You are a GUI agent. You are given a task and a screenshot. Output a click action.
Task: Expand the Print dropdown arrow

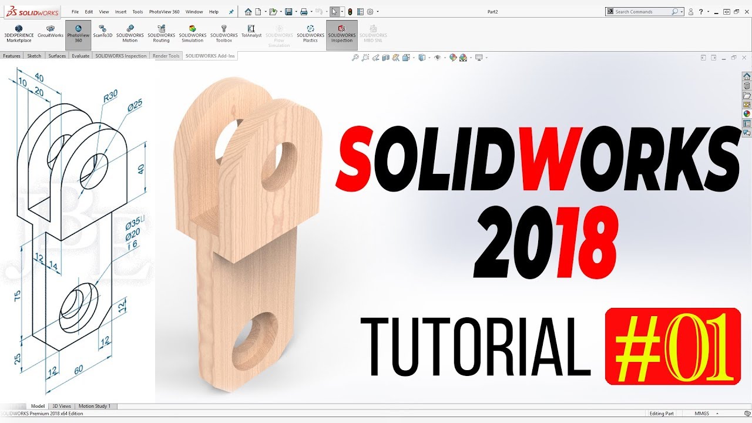point(311,12)
